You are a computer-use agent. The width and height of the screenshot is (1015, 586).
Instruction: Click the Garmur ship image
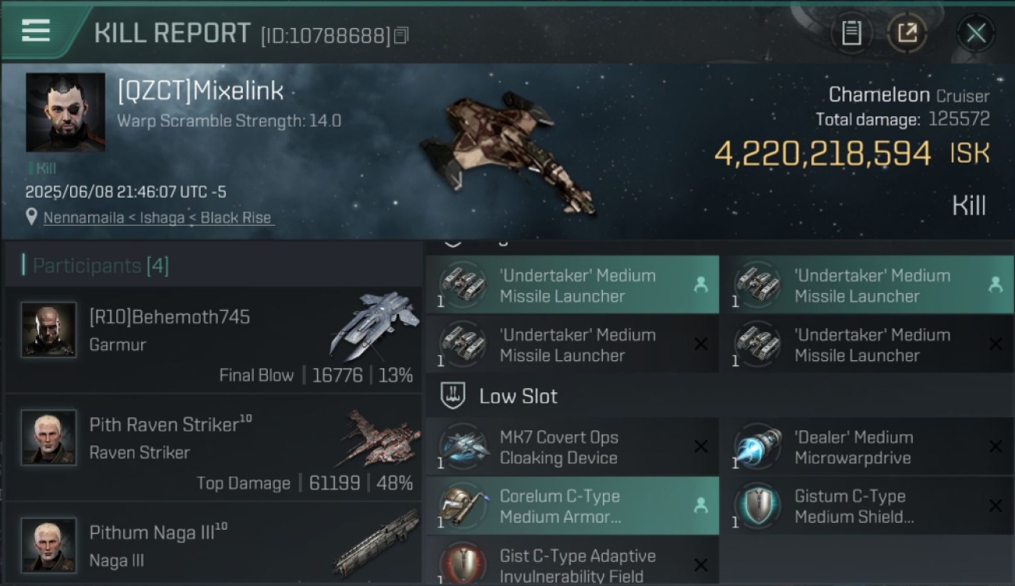tap(372, 325)
